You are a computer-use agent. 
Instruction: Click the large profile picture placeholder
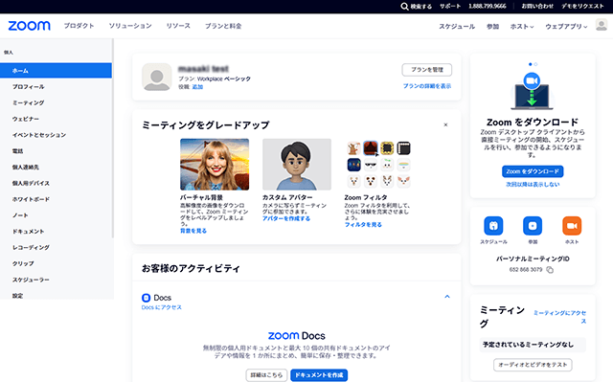pos(157,77)
